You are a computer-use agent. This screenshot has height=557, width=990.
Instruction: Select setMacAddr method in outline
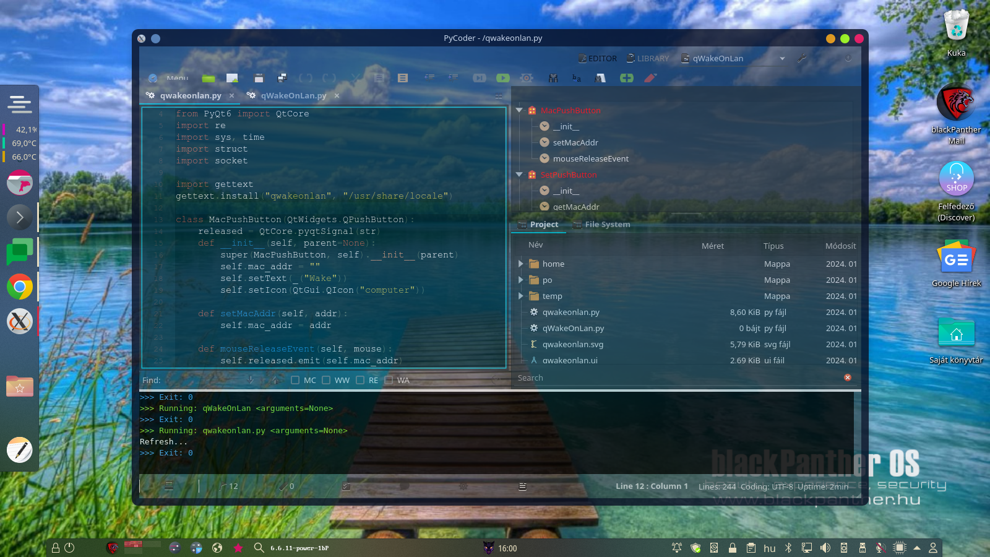[x=575, y=142]
